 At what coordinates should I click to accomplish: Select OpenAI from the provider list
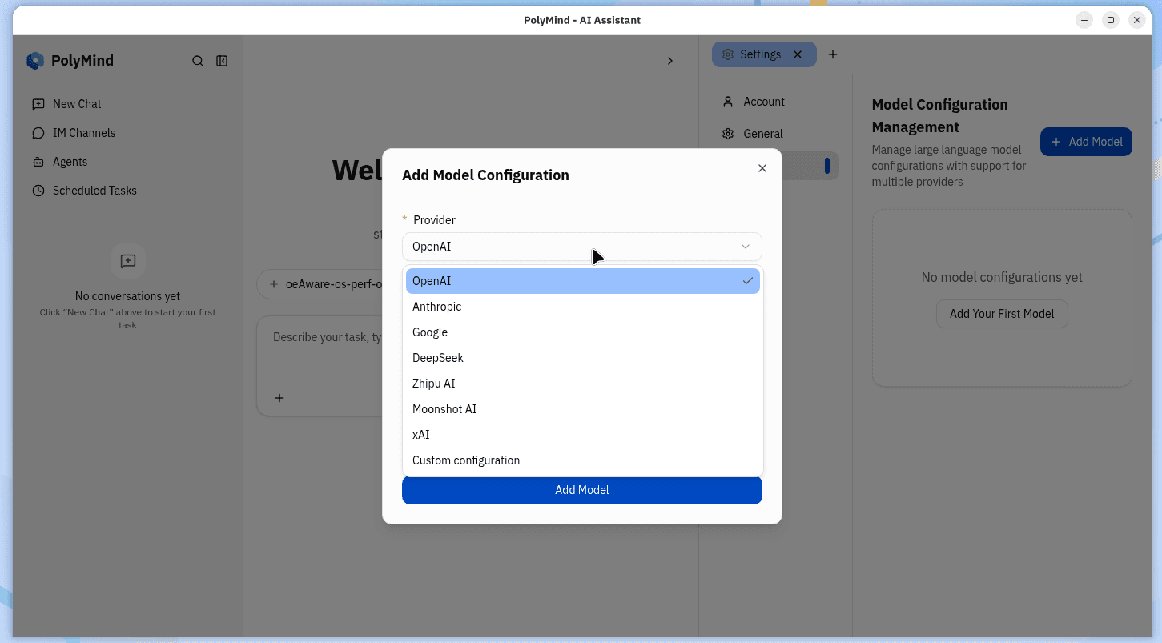pyautogui.click(x=583, y=281)
